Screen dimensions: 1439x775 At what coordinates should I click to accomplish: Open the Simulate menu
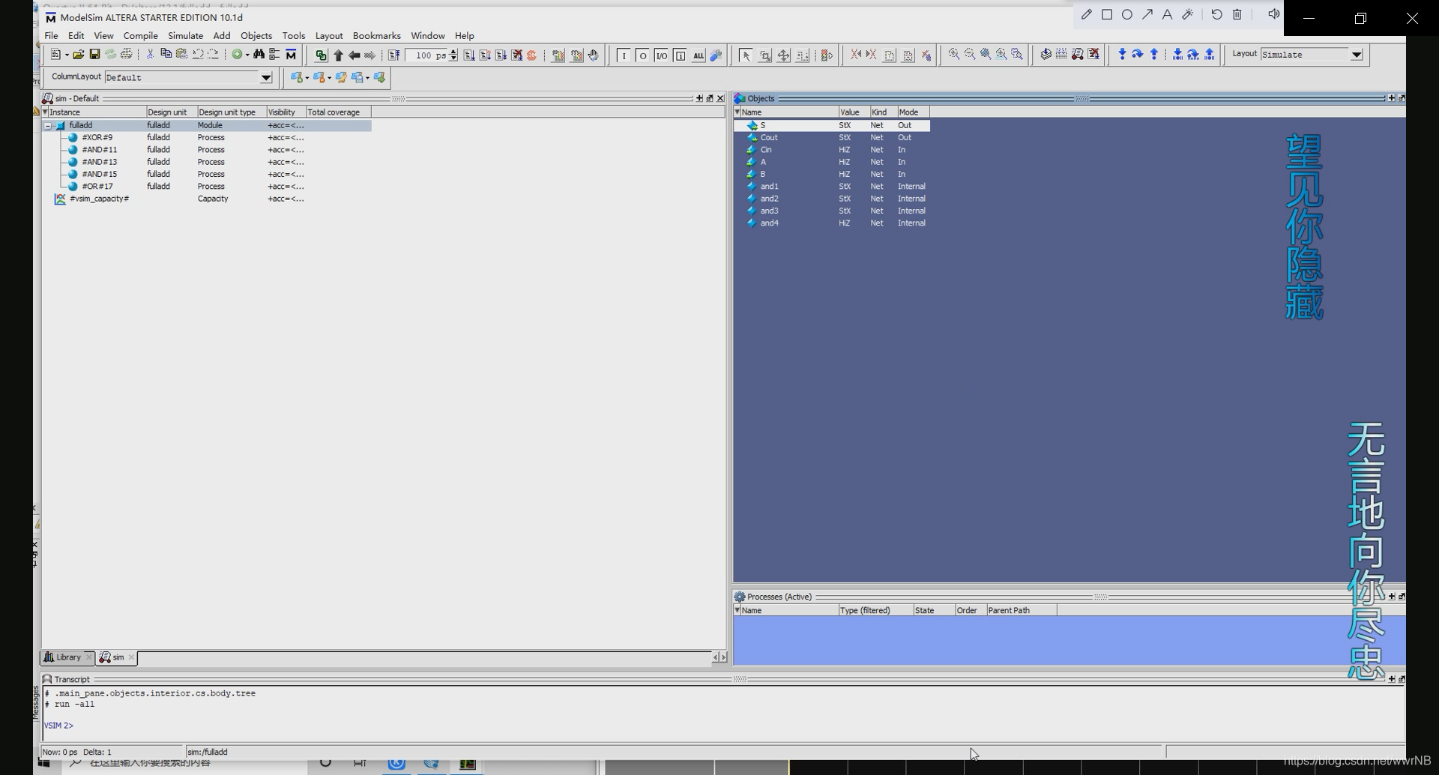(185, 35)
